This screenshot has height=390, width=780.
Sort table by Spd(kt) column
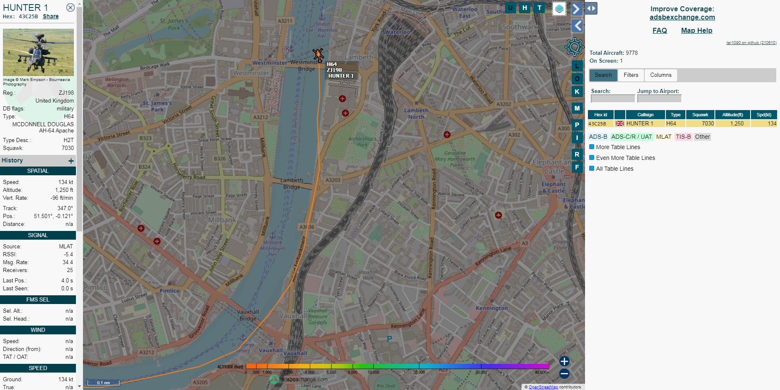(764, 115)
